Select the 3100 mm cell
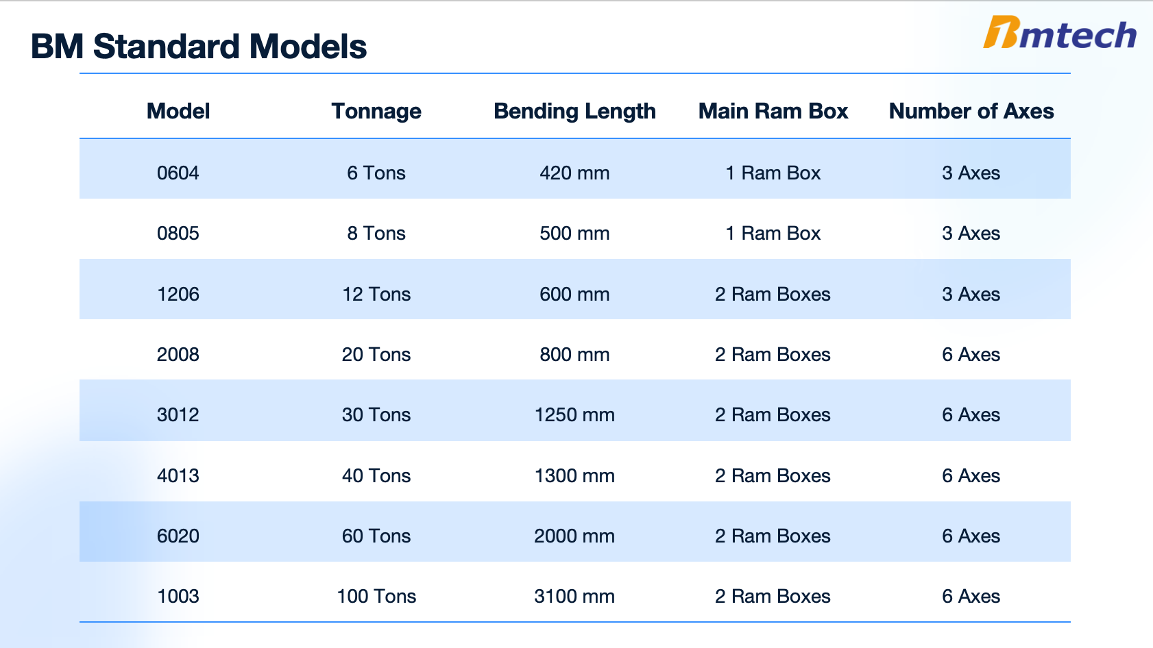 tap(574, 596)
